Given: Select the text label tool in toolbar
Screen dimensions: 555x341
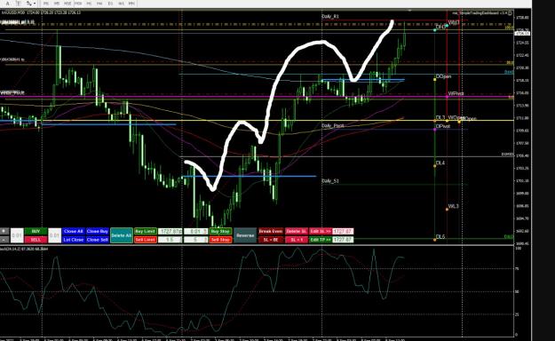Looking at the screenshot, I should [19, 4].
